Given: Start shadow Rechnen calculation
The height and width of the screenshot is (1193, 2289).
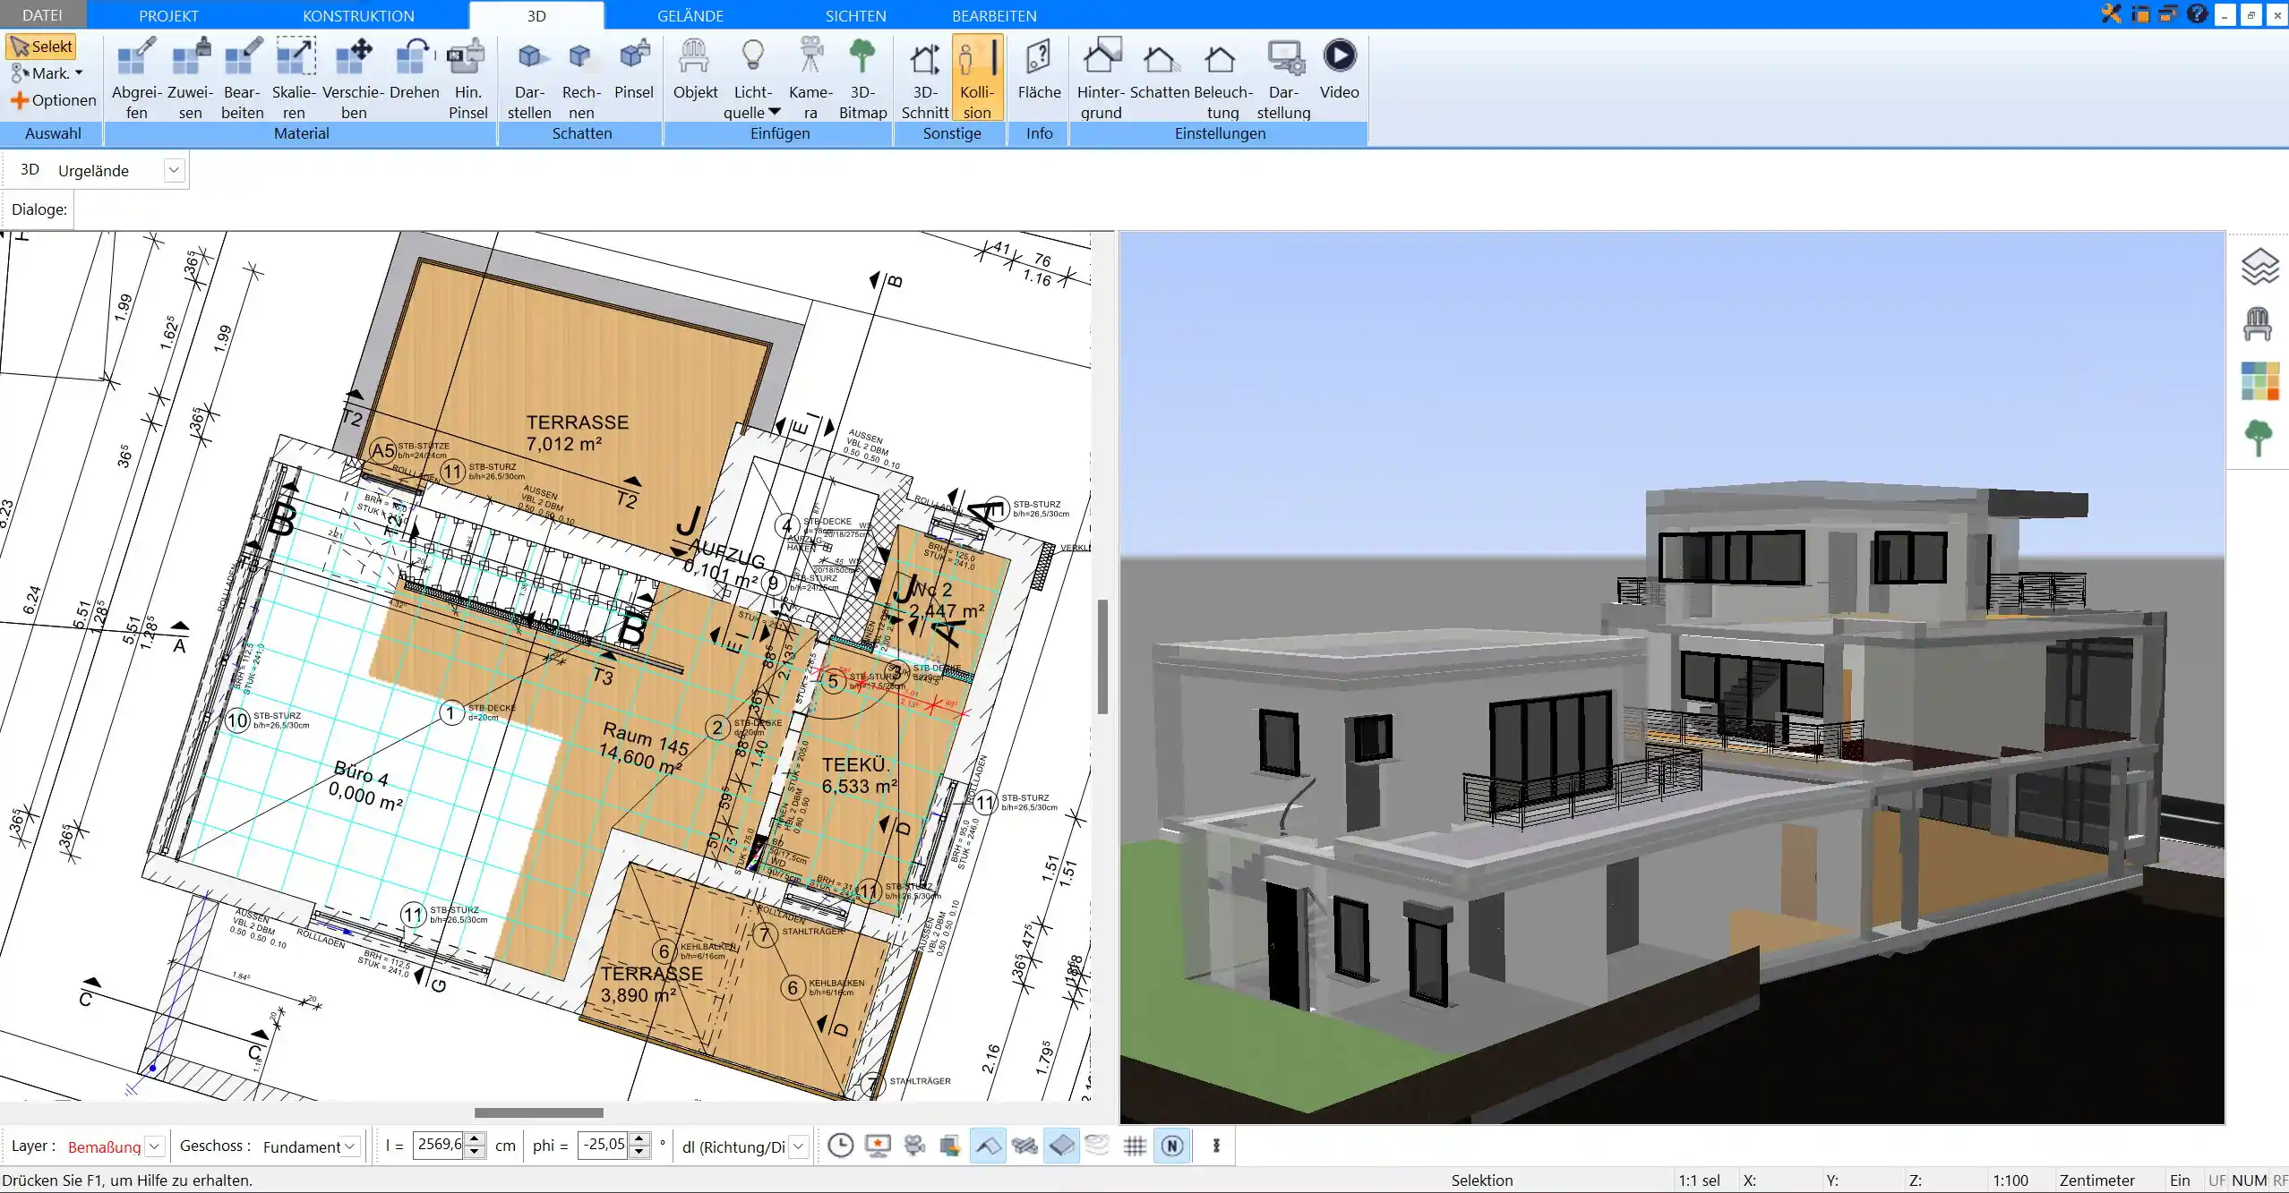Looking at the screenshot, I should click(x=581, y=79).
